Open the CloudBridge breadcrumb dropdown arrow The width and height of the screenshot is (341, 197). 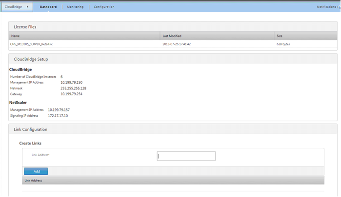coord(27,7)
